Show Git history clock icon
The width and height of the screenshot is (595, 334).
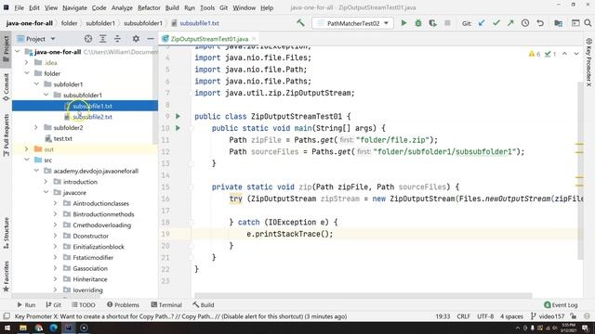(x=525, y=23)
